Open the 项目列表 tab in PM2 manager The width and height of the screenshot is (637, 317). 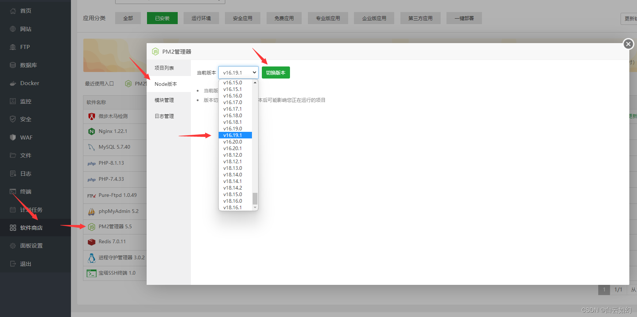pyautogui.click(x=169, y=68)
